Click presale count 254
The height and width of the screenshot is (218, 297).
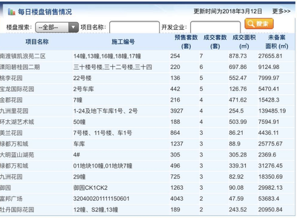pyautogui.click(x=175, y=56)
